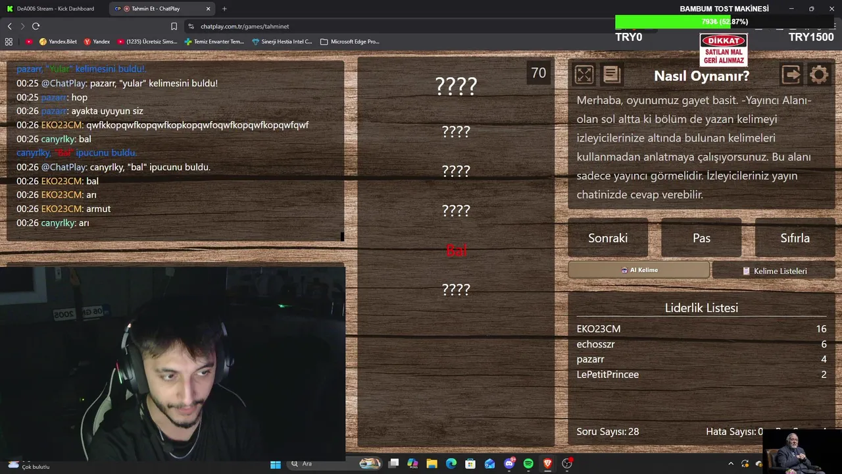The width and height of the screenshot is (842, 474).
Task: Click the exit/logout arrow icon
Action: coord(791,74)
